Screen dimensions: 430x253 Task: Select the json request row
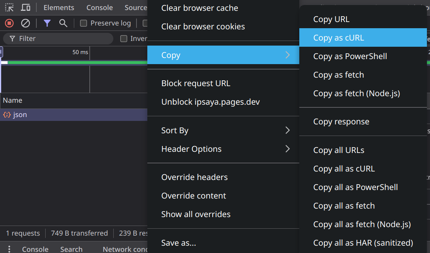[x=20, y=115]
